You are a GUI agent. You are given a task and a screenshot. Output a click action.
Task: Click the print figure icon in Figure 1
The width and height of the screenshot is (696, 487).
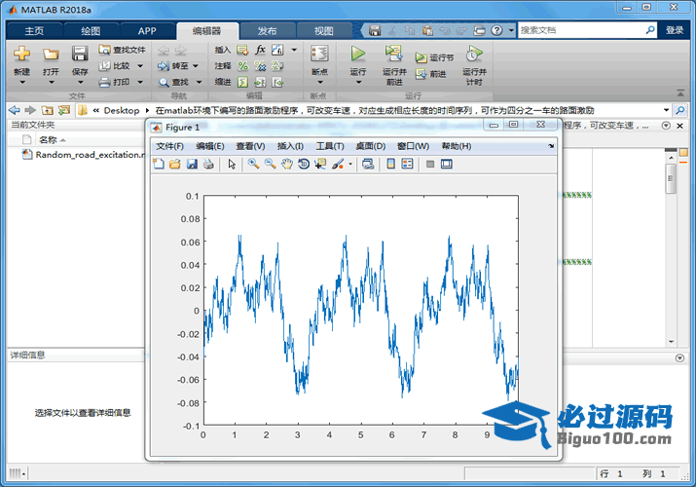(x=208, y=165)
